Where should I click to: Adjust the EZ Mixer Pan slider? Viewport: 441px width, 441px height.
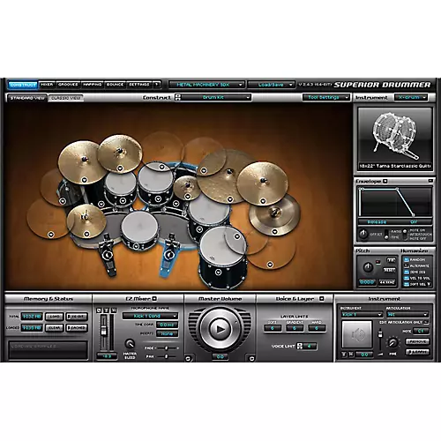coord(166,356)
